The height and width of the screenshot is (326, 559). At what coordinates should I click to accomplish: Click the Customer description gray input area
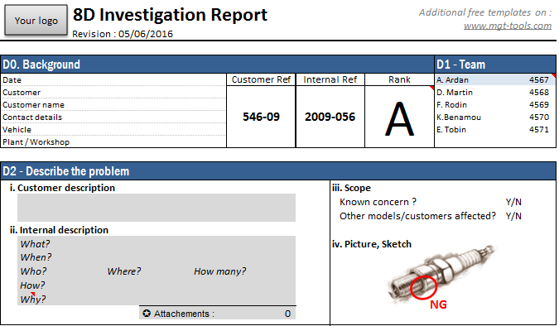tap(157, 208)
